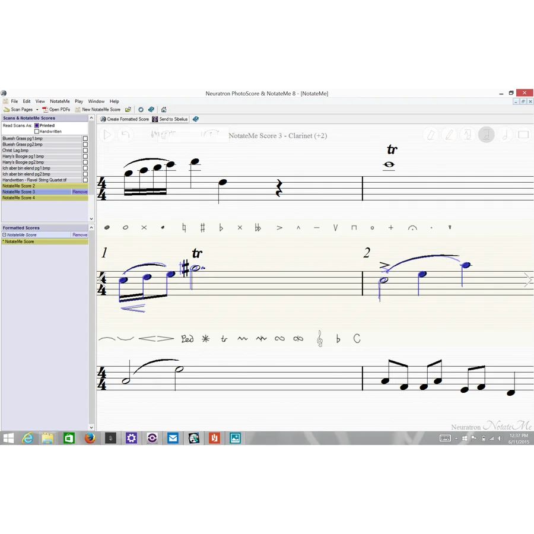Viewport: 534px width, 534px height.
Task: Pick the flat accidental from symbol palette
Action: click(221, 227)
